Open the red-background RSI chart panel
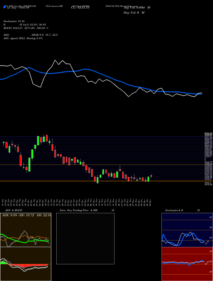Image resolution: width=213 pixels, height=281 pixels. tap(187, 264)
